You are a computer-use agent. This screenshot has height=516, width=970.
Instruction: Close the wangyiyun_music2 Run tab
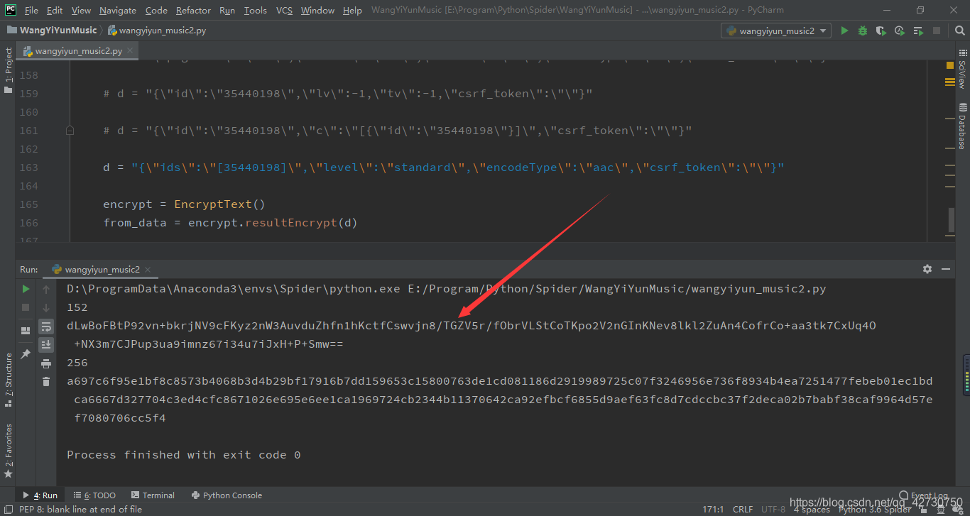click(x=148, y=270)
